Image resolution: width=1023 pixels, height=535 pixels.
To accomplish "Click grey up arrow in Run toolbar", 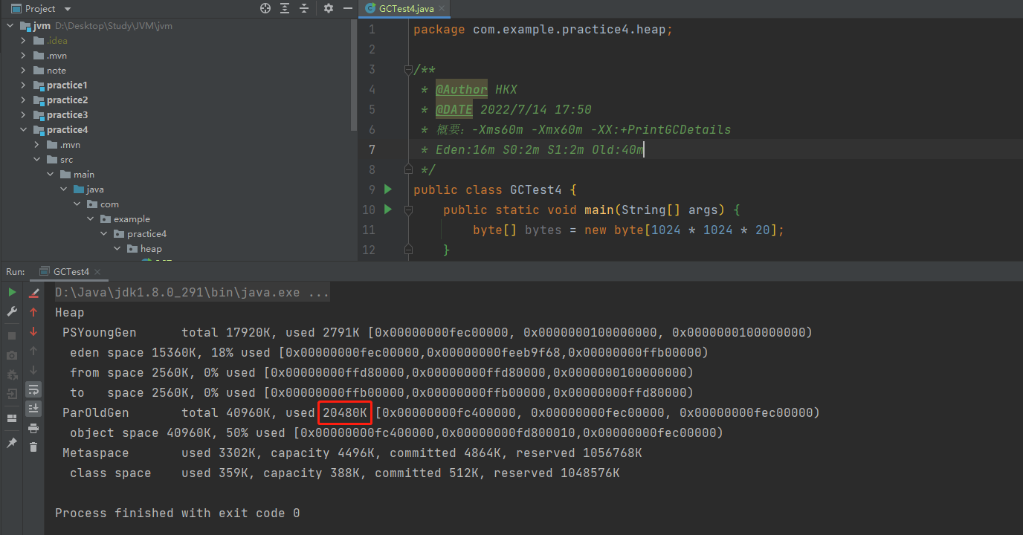I will pos(33,351).
